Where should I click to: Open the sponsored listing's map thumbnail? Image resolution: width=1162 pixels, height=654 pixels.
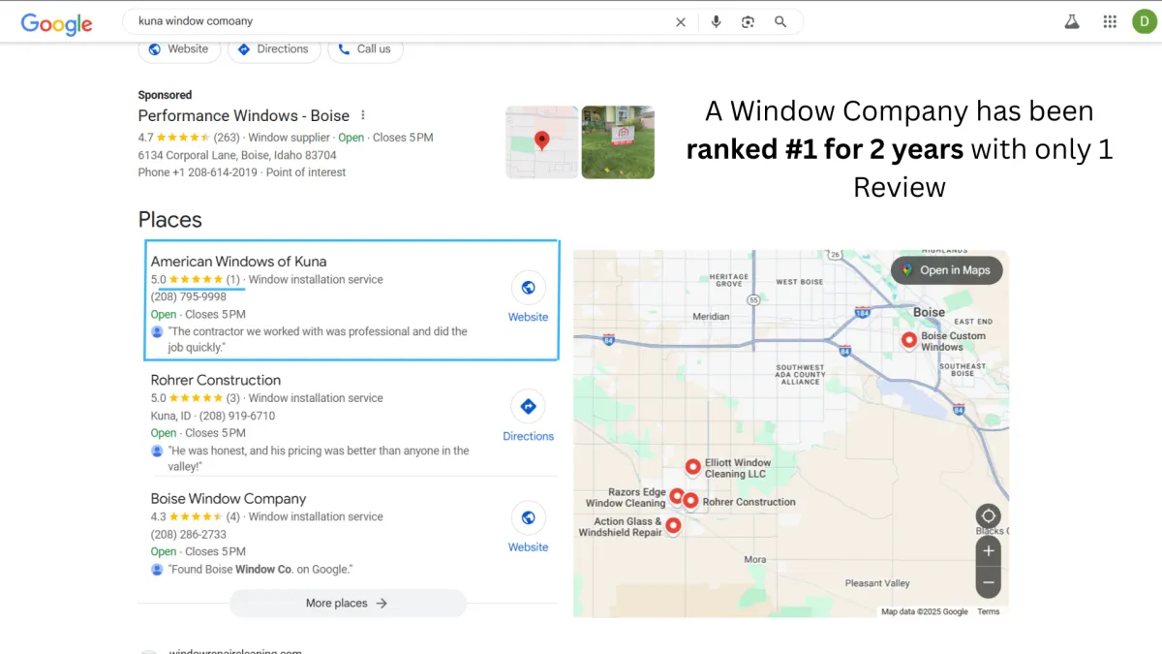pos(542,142)
